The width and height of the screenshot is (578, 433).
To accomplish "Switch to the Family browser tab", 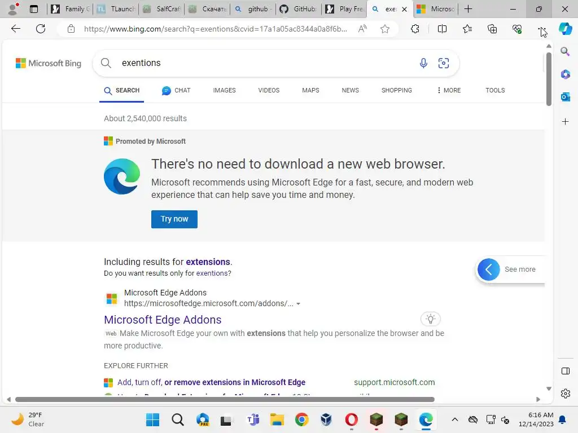I will pos(70,9).
